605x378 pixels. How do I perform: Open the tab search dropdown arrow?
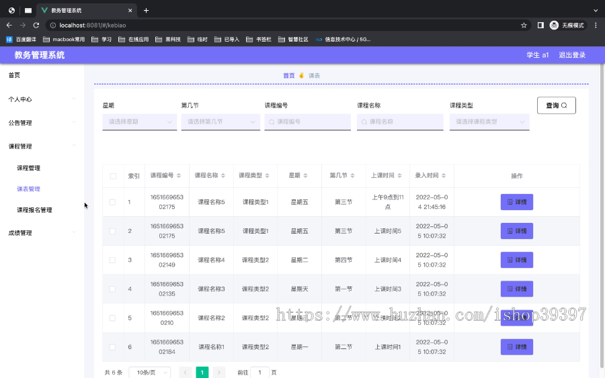click(596, 10)
